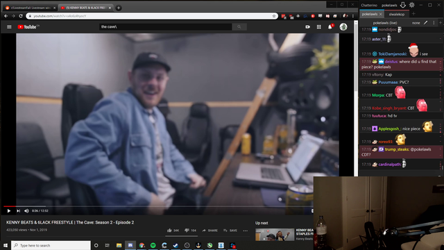Screen dimensions: 444x250
Task: Close the pokelawls Chatterino tab
Action: [x=381, y=14]
